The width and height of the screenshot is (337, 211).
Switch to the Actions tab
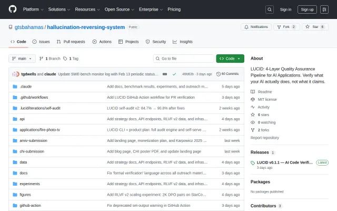(102, 42)
